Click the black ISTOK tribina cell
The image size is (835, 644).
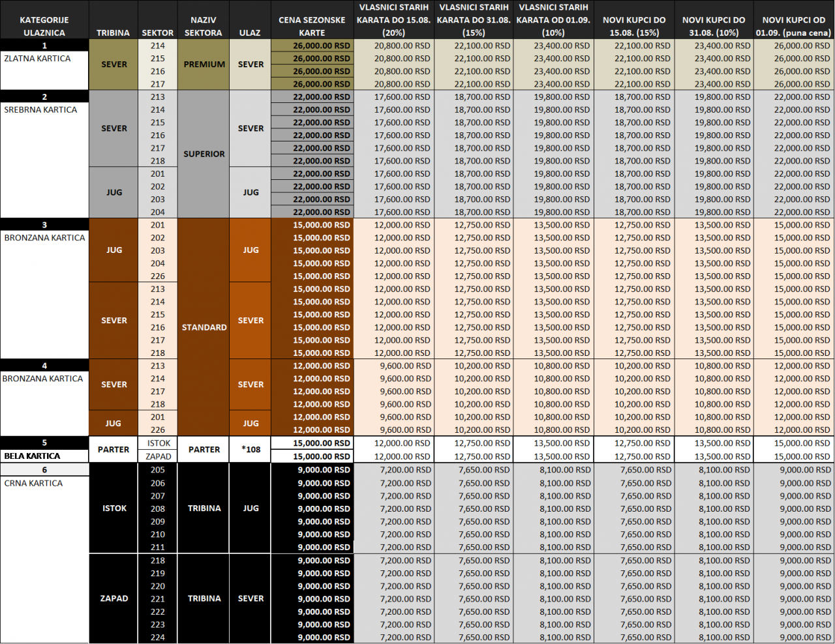pyautogui.click(x=114, y=508)
